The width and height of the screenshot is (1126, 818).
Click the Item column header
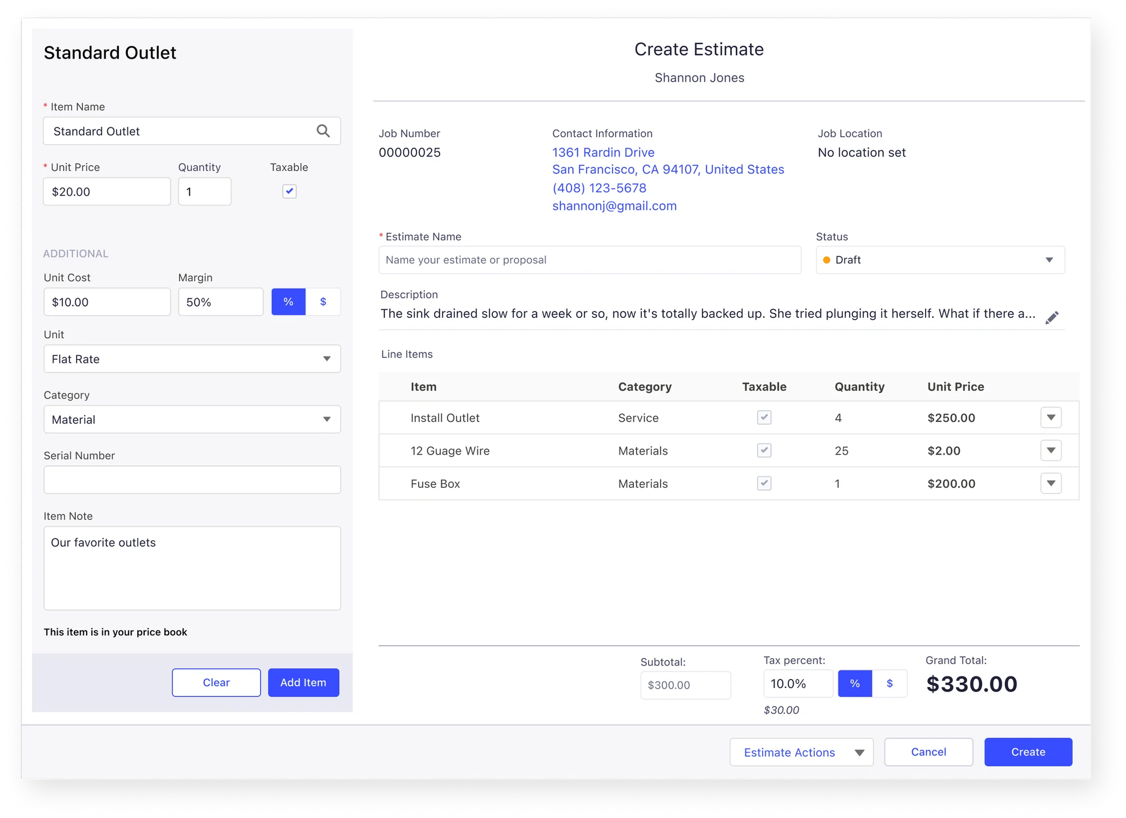coord(423,386)
